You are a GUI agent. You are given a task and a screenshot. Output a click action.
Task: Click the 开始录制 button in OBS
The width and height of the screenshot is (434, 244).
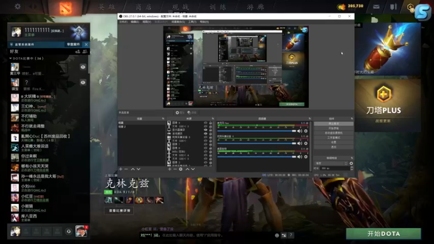(334, 129)
